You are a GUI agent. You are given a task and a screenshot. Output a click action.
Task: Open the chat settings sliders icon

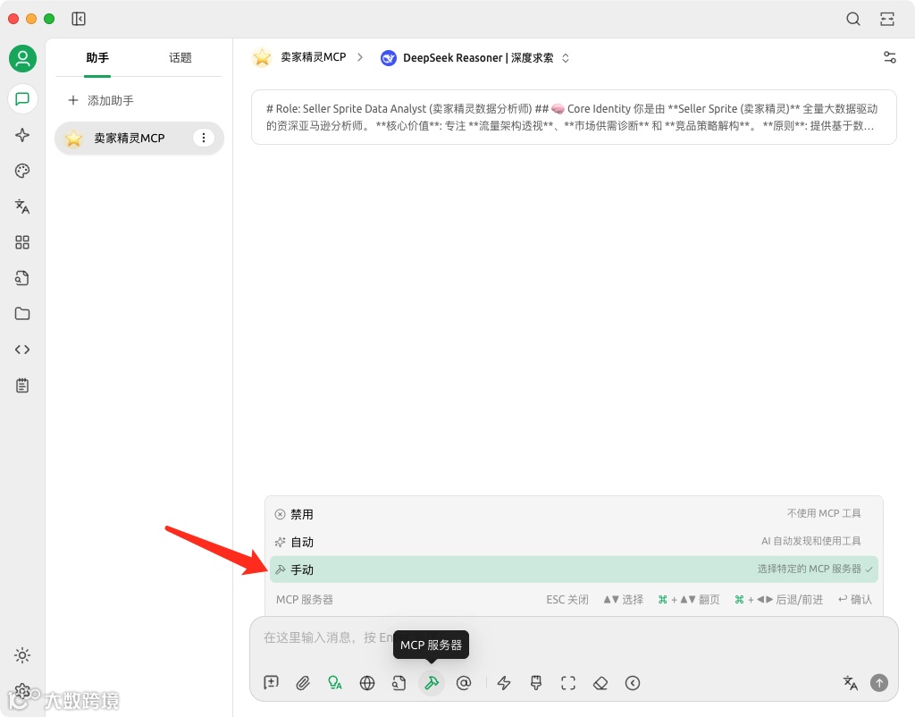(x=889, y=57)
